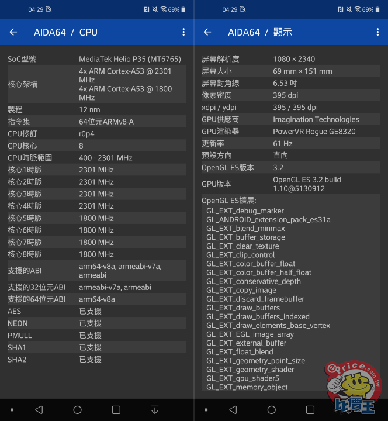Screen dimensions: 388x421
Task: Select the GL_EXT_debug_marker extension entry
Action: coord(245,210)
